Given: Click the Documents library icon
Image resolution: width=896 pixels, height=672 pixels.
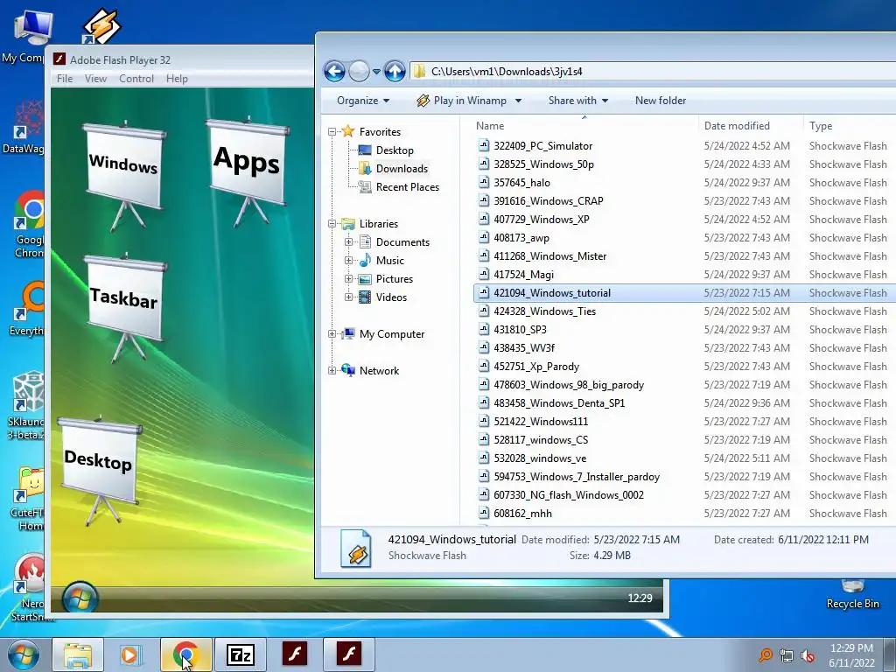Looking at the screenshot, I should click(365, 242).
